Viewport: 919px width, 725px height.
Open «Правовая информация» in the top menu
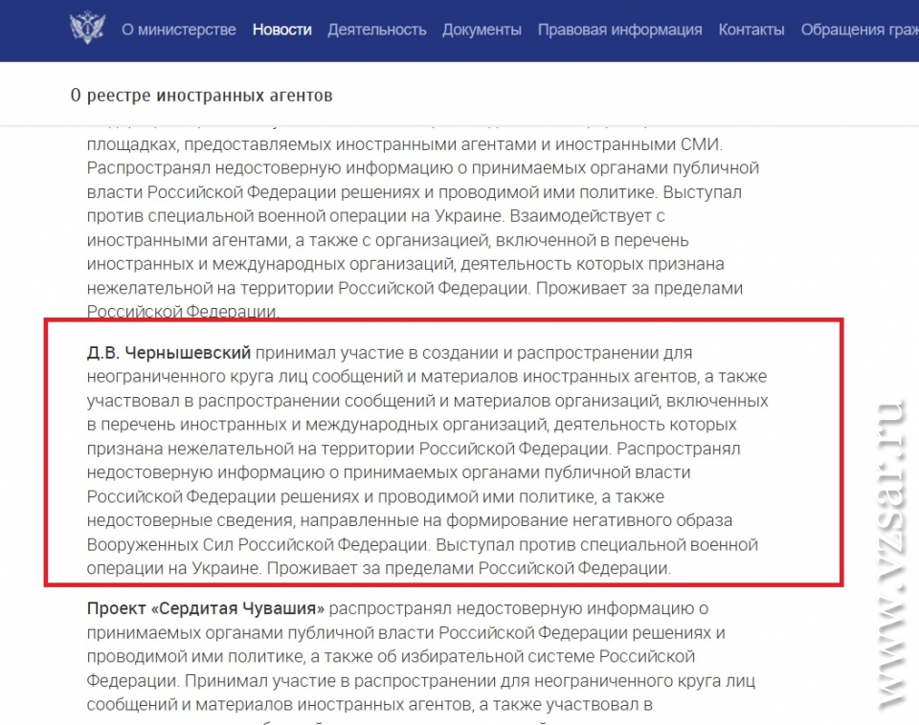[x=619, y=30]
